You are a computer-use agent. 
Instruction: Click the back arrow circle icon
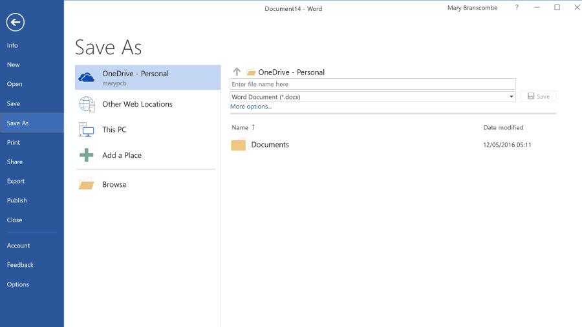pos(16,22)
